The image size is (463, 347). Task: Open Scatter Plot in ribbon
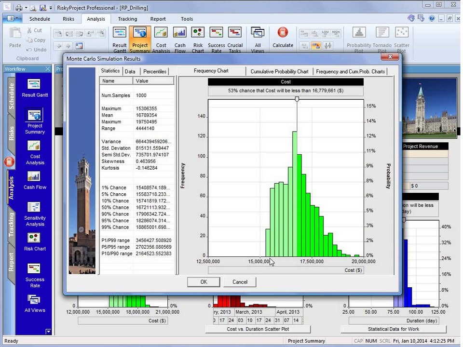point(402,40)
